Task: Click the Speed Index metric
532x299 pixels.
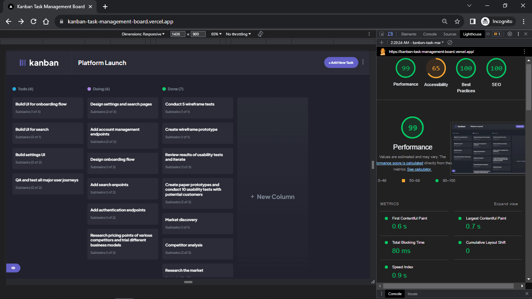Action: 414,271
